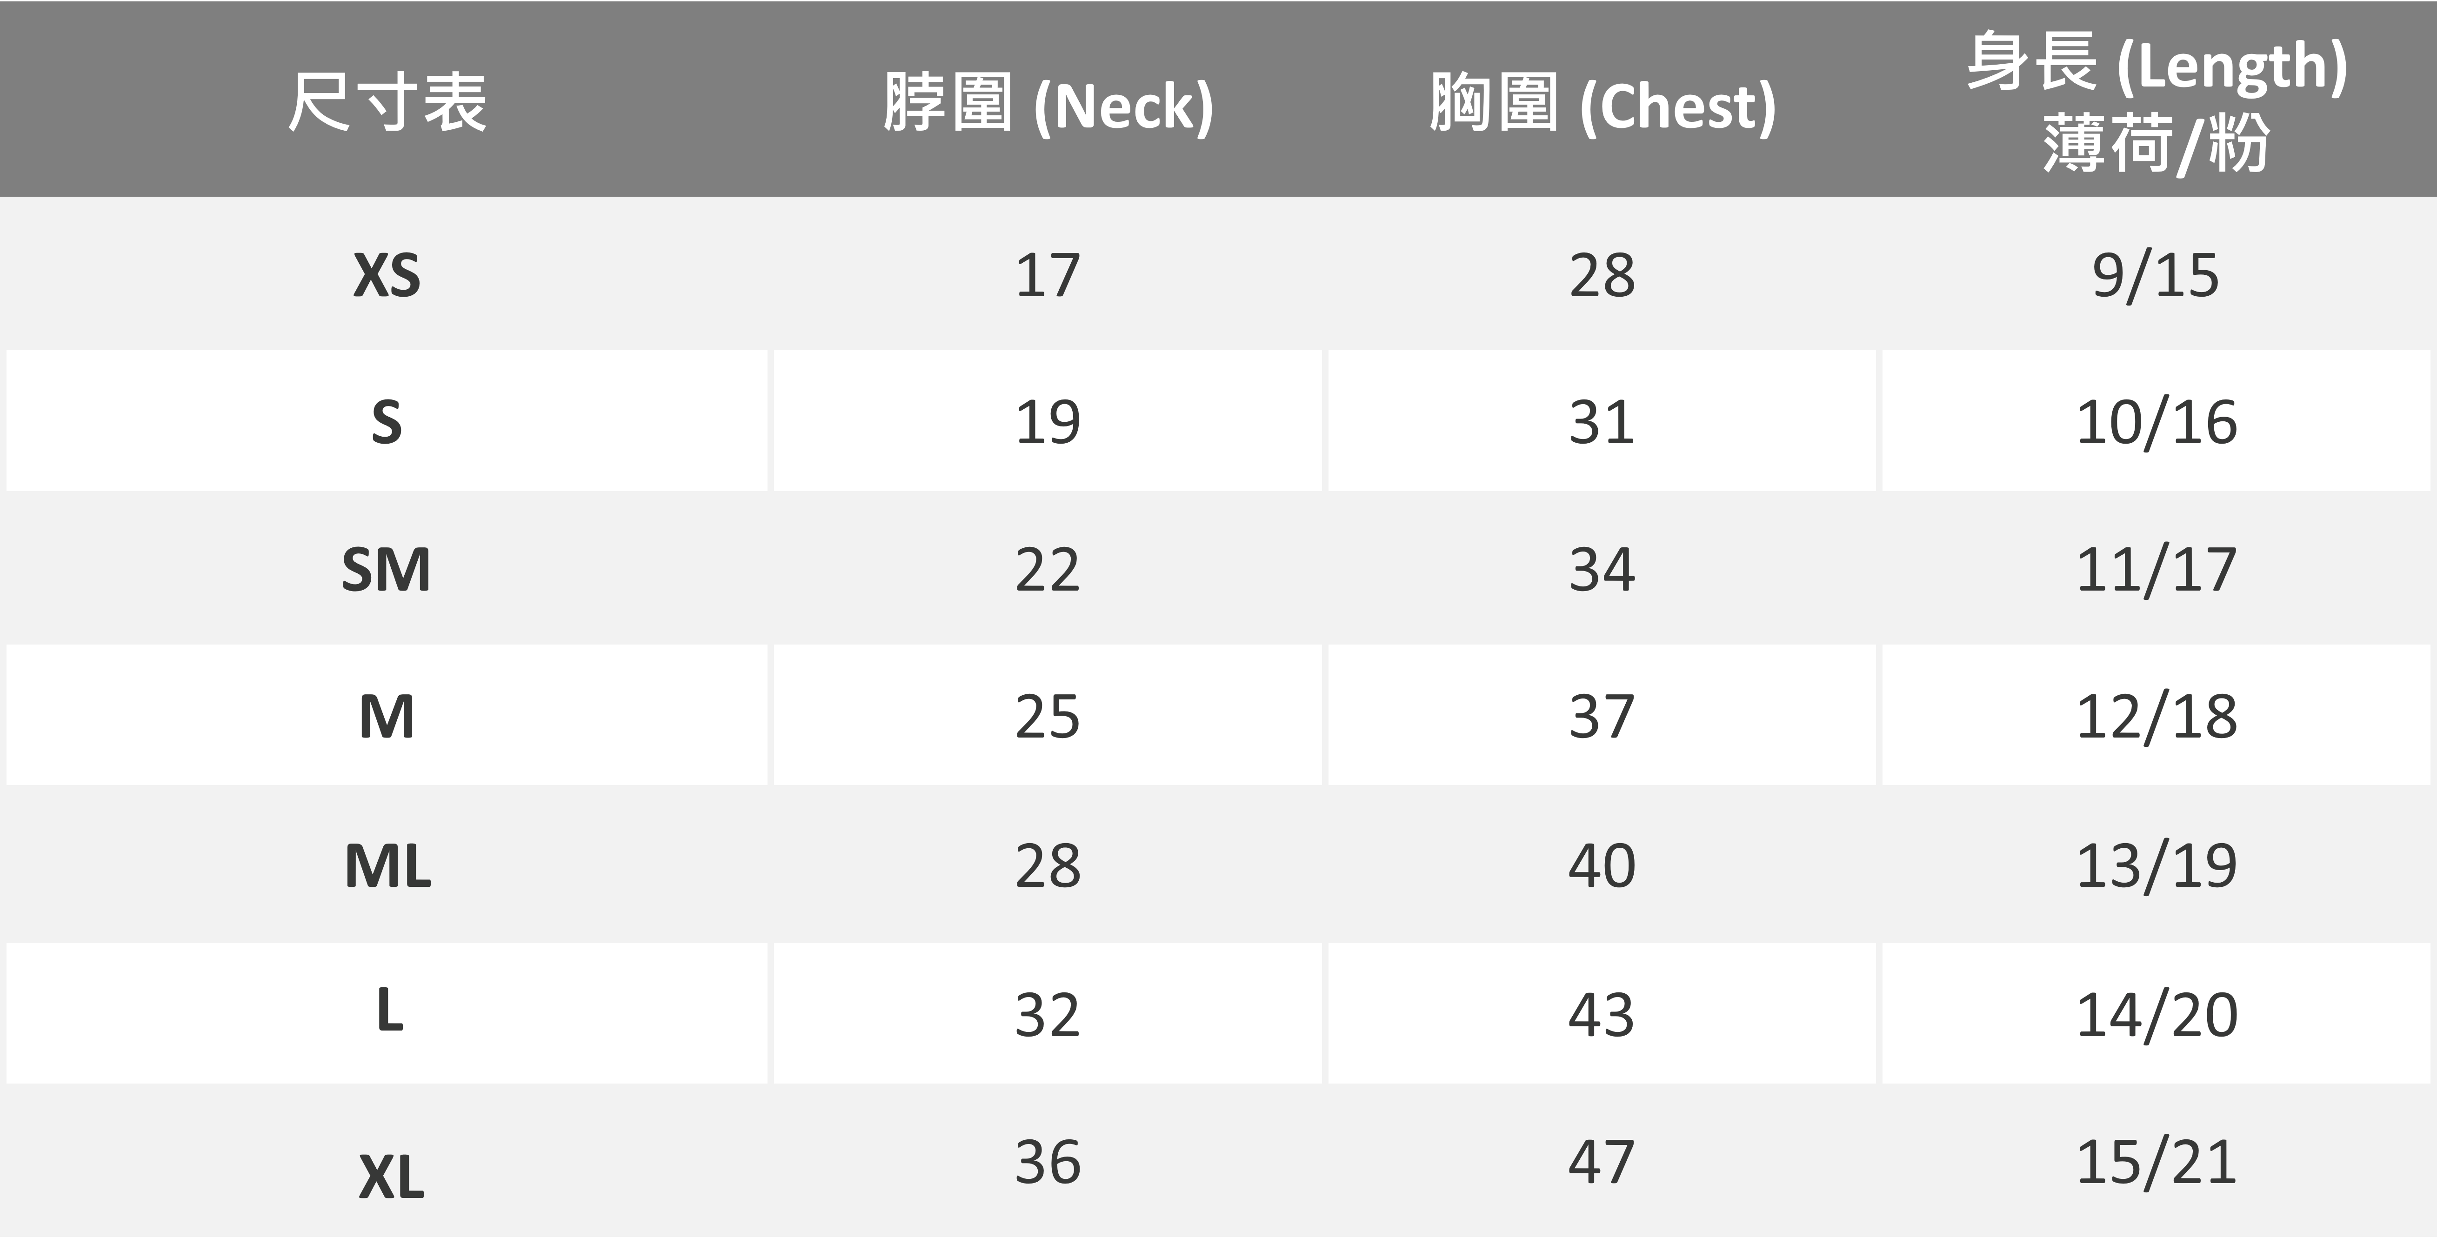Click the XS size row label

point(386,276)
